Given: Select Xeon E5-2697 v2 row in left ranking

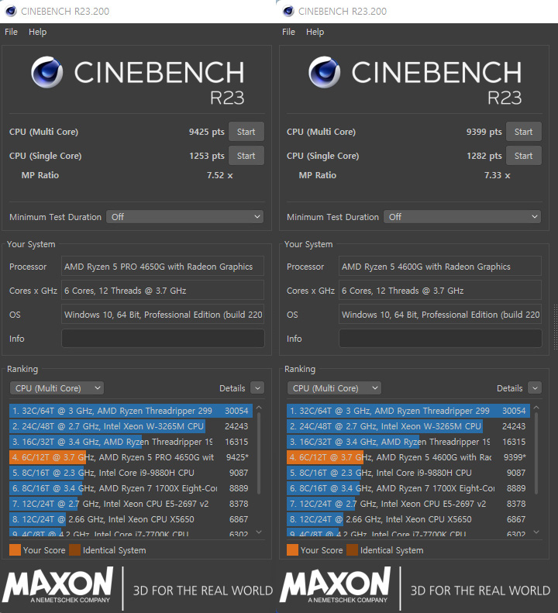Looking at the screenshot, I should (x=131, y=504).
